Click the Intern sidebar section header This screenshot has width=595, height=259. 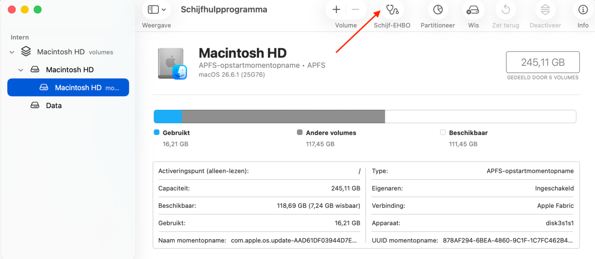click(20, 37)
